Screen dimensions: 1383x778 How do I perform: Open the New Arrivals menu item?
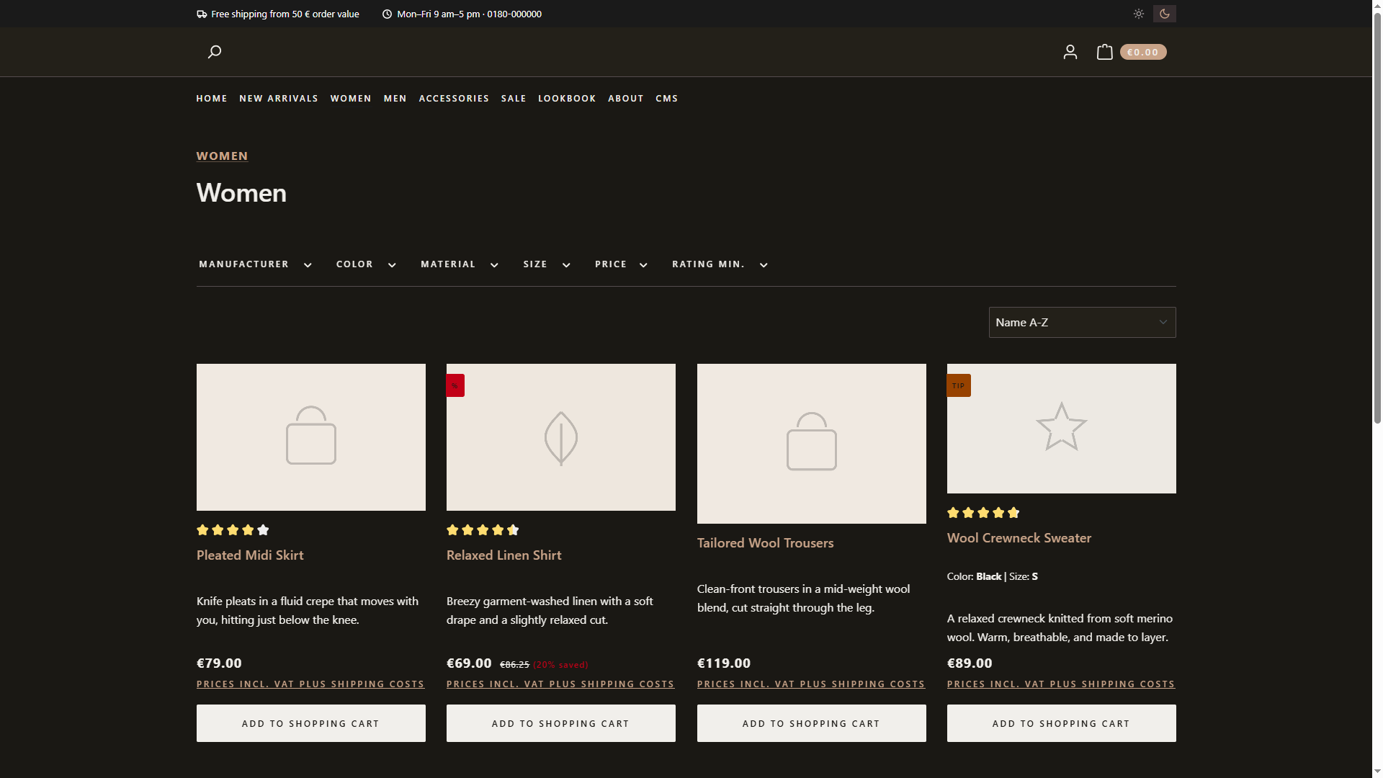[279, 99]
